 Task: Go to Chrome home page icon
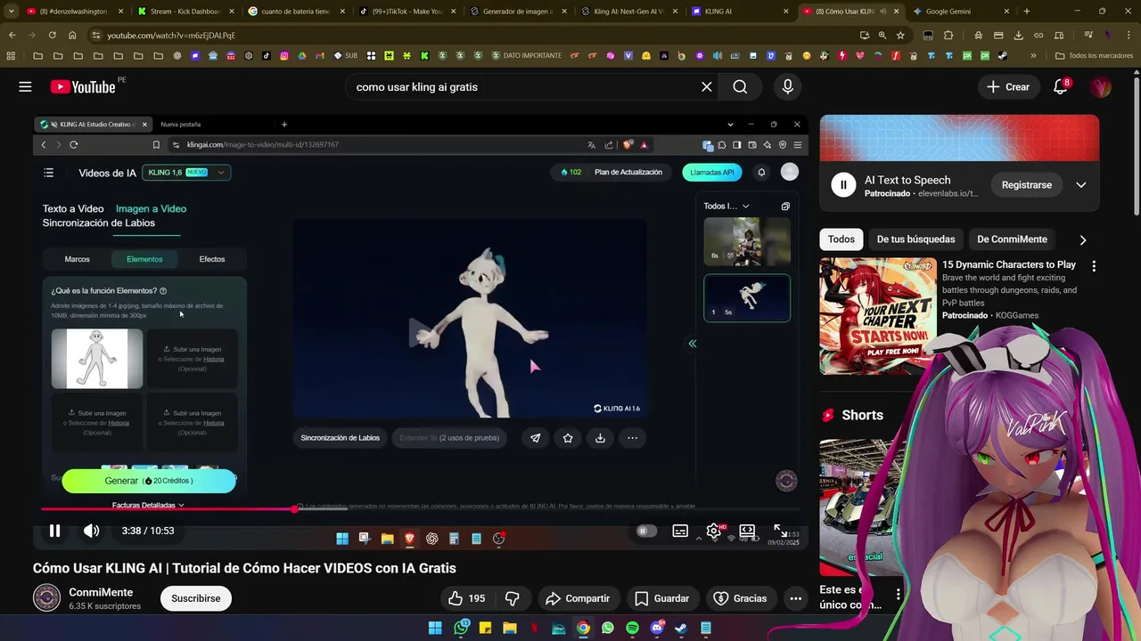coord(72,35)
